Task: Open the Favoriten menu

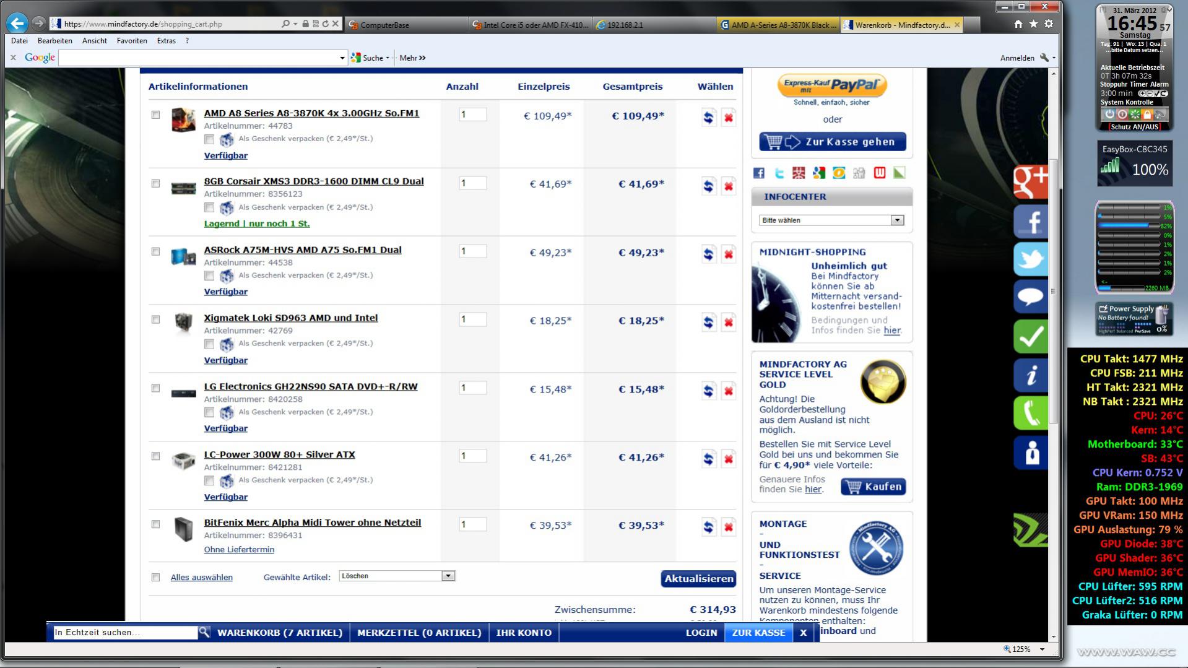Action: point(132,41)
